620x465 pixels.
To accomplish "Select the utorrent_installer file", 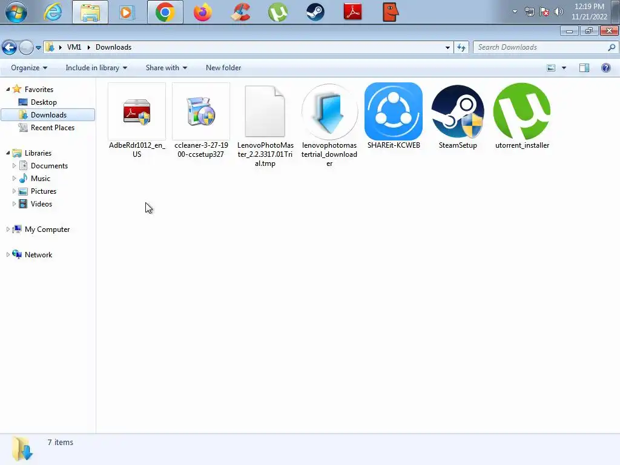I will click(522, 116).
